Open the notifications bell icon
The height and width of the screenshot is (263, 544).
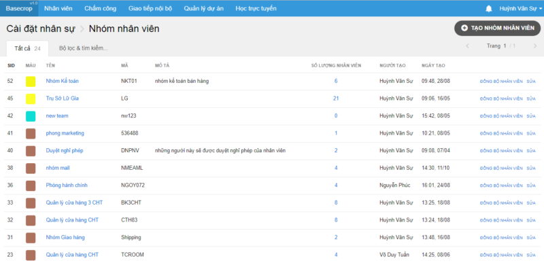click(x=489, y=9)
